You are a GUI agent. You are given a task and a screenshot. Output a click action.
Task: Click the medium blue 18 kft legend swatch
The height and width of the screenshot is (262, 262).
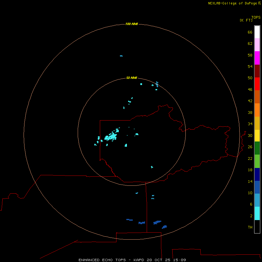point(257,187)
